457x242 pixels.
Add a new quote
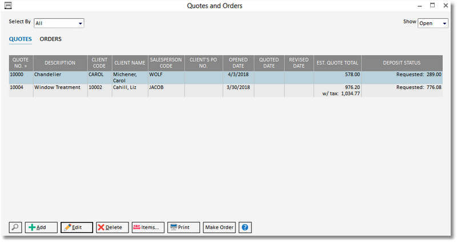click(41, 227)
